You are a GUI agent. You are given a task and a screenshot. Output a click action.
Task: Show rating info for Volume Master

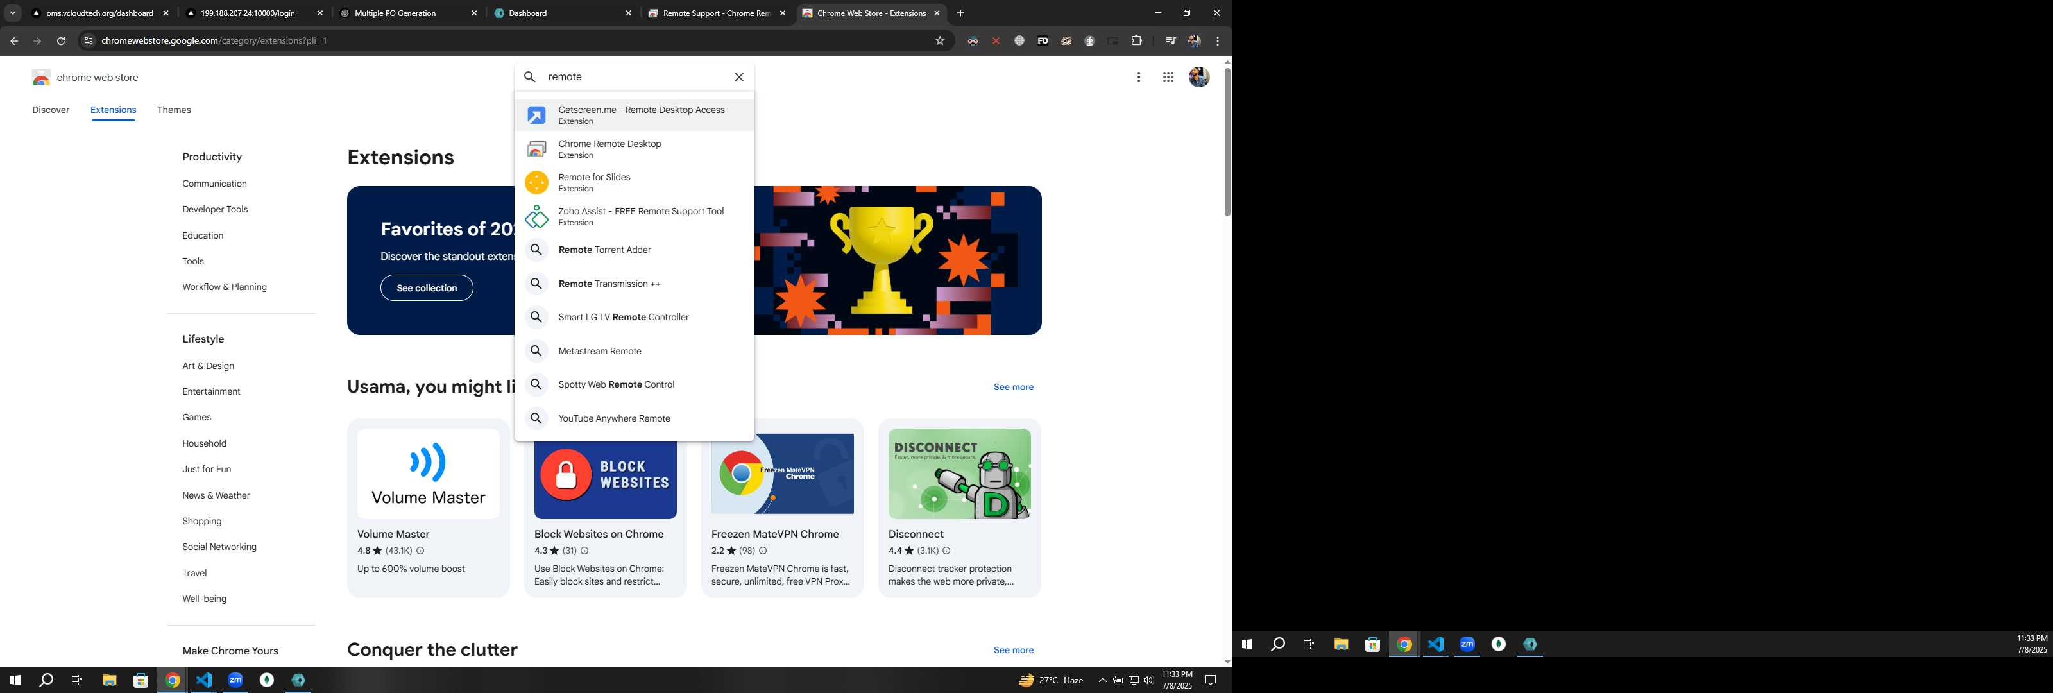(x=420, y=551)
